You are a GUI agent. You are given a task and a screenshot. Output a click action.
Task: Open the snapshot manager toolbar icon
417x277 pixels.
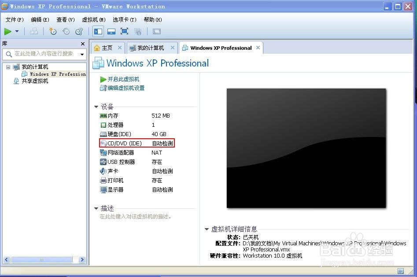click(x=79, y=31)
